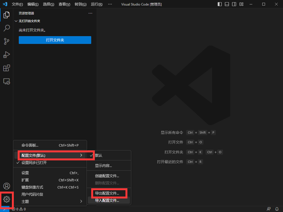
Task: Open the Run and Debug view icon
Action: point(7,55)
